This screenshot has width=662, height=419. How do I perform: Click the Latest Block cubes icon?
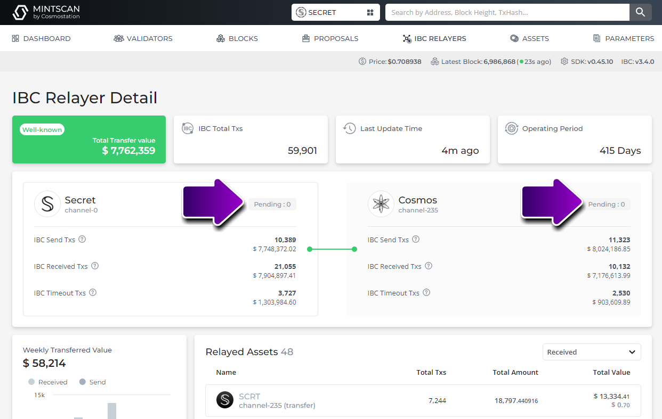435,62
